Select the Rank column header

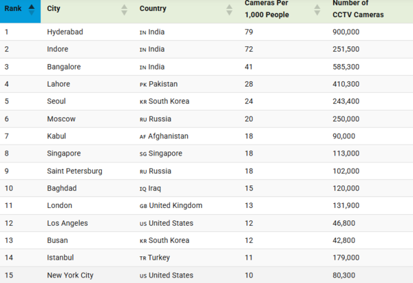[12, 10]
